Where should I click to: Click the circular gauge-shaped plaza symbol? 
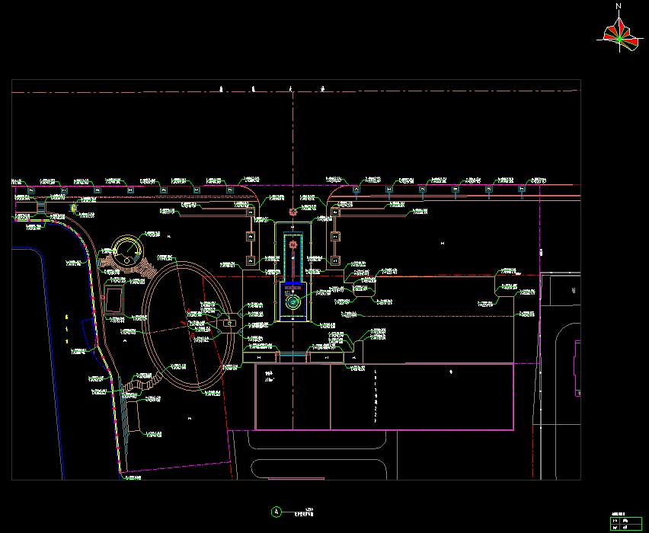tap(127, 248)
